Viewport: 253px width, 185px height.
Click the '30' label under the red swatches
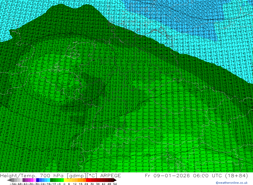92,184
